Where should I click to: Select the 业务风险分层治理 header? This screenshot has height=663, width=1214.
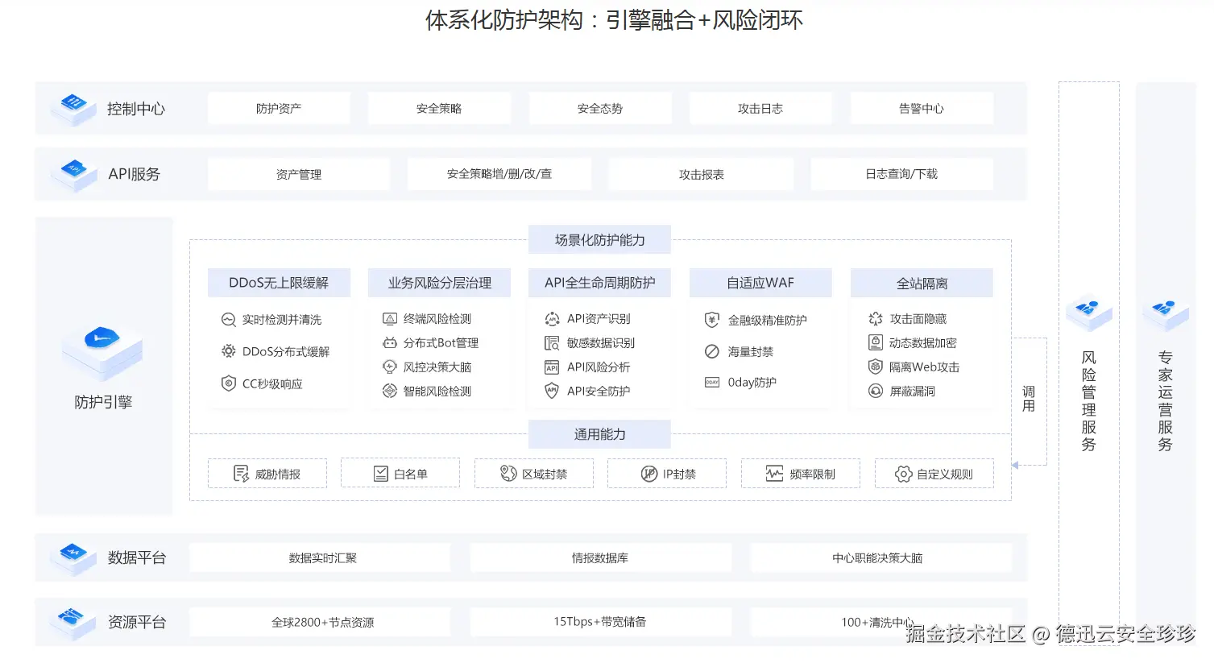click(x=439, y=283)
